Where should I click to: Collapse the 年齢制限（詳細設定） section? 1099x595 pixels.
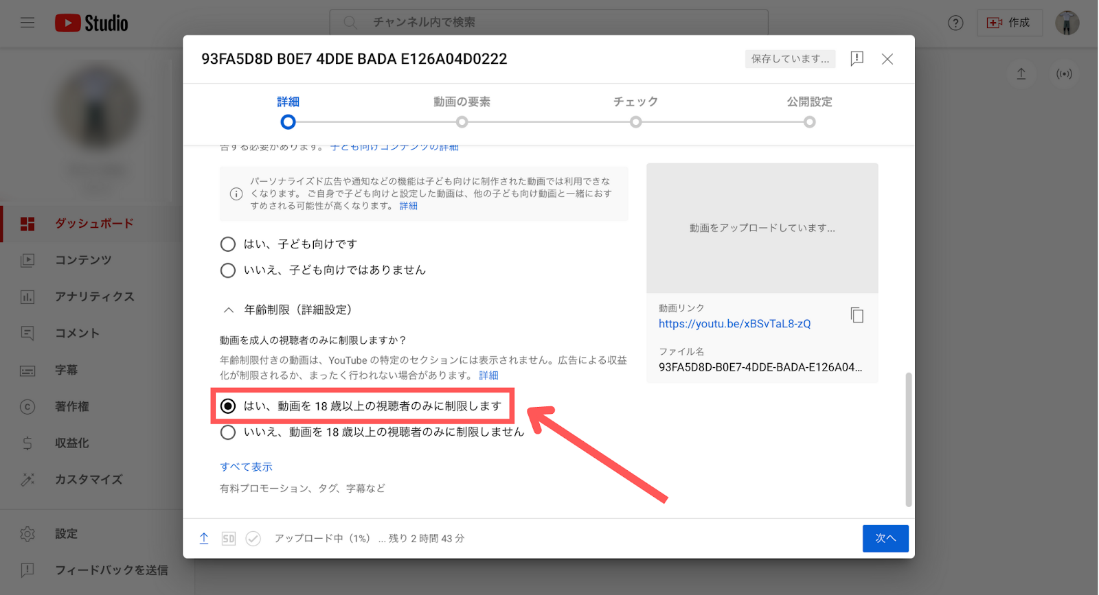click(x=229, y=310)
